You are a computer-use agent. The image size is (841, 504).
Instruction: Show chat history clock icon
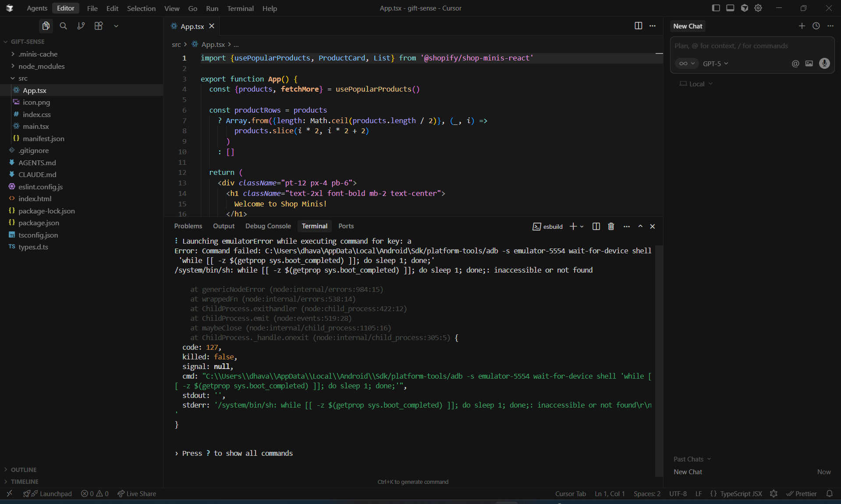point(816,26)
